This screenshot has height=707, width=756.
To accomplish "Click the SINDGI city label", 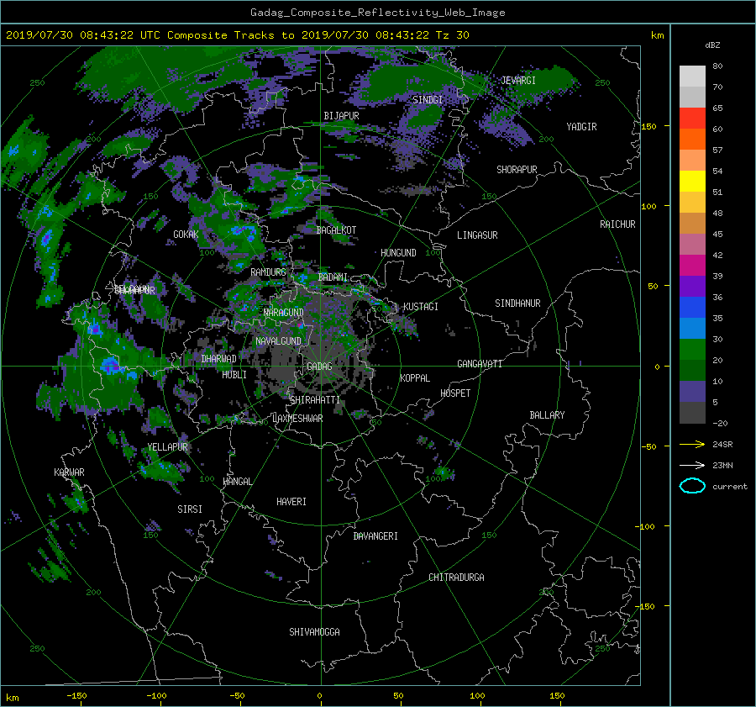I will click(x=428, y=100).
